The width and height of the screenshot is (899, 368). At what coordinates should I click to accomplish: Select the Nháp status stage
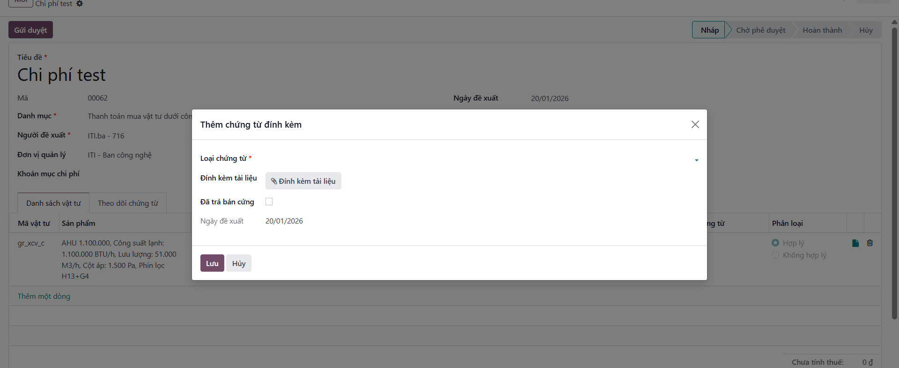709,30
